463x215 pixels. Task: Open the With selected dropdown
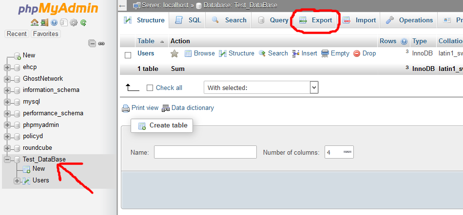point(261,88)
